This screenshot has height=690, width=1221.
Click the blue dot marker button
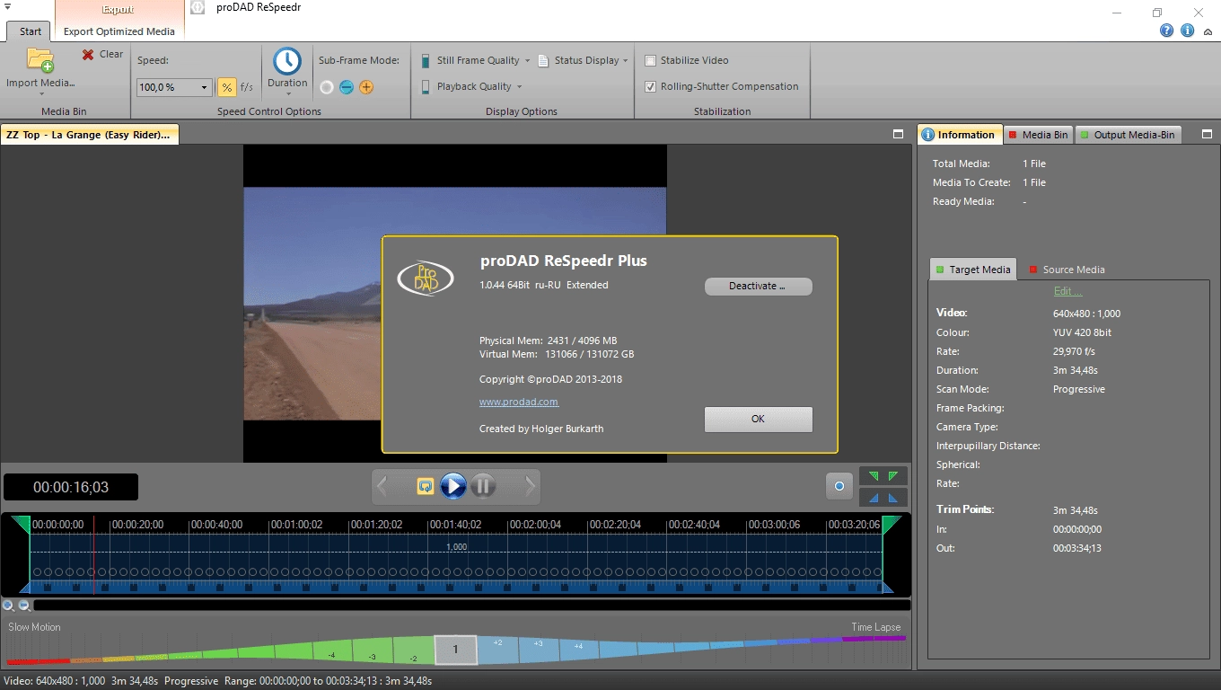(839, 486)
